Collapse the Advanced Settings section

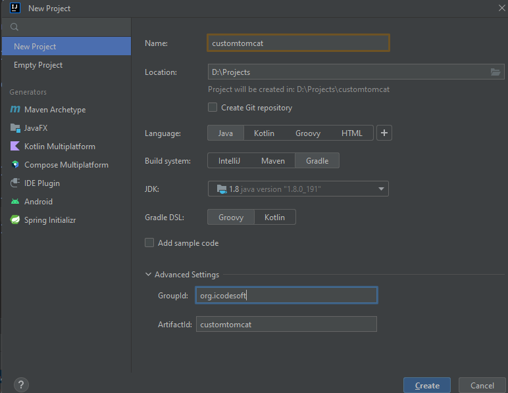click(x=148, y=275)
